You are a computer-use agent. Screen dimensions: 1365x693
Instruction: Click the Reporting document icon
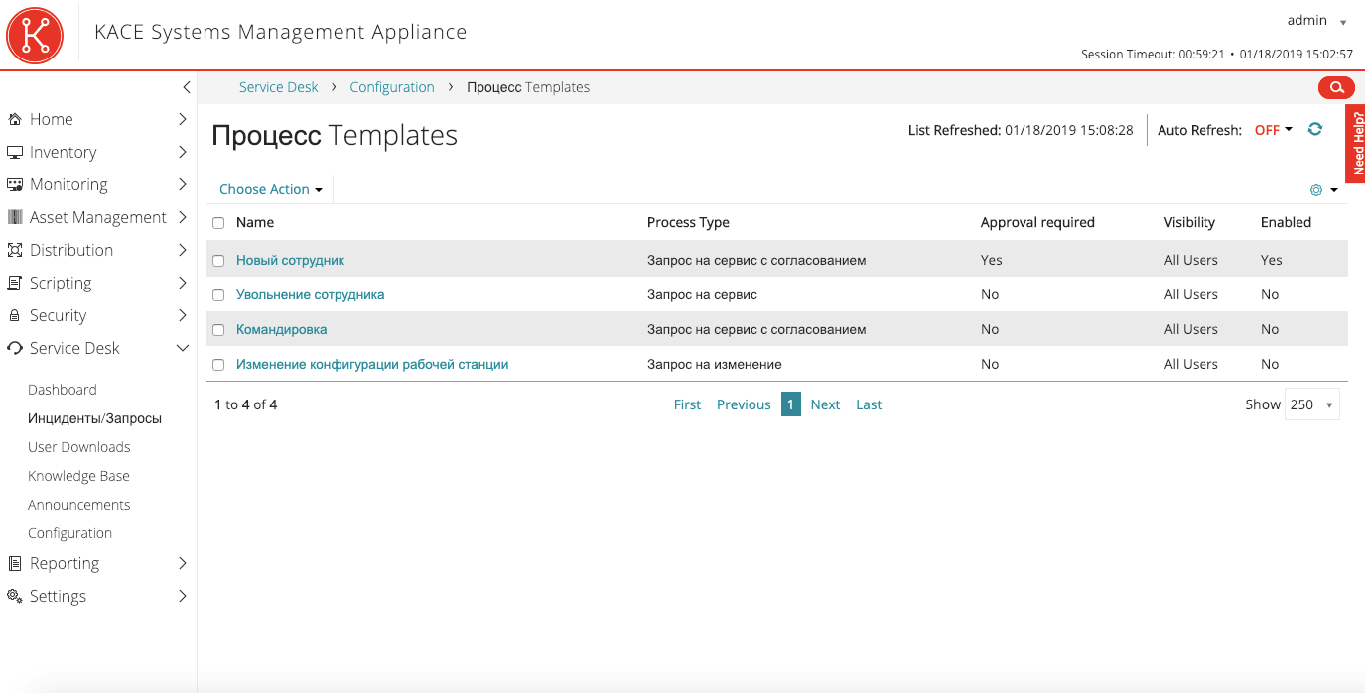point(15,563)
